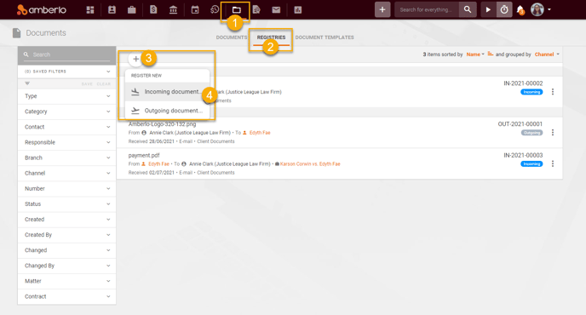586x315 pixels.
Task: Click the Incoming badge of IN-2021-00003
Action: [x=531, y=164]
